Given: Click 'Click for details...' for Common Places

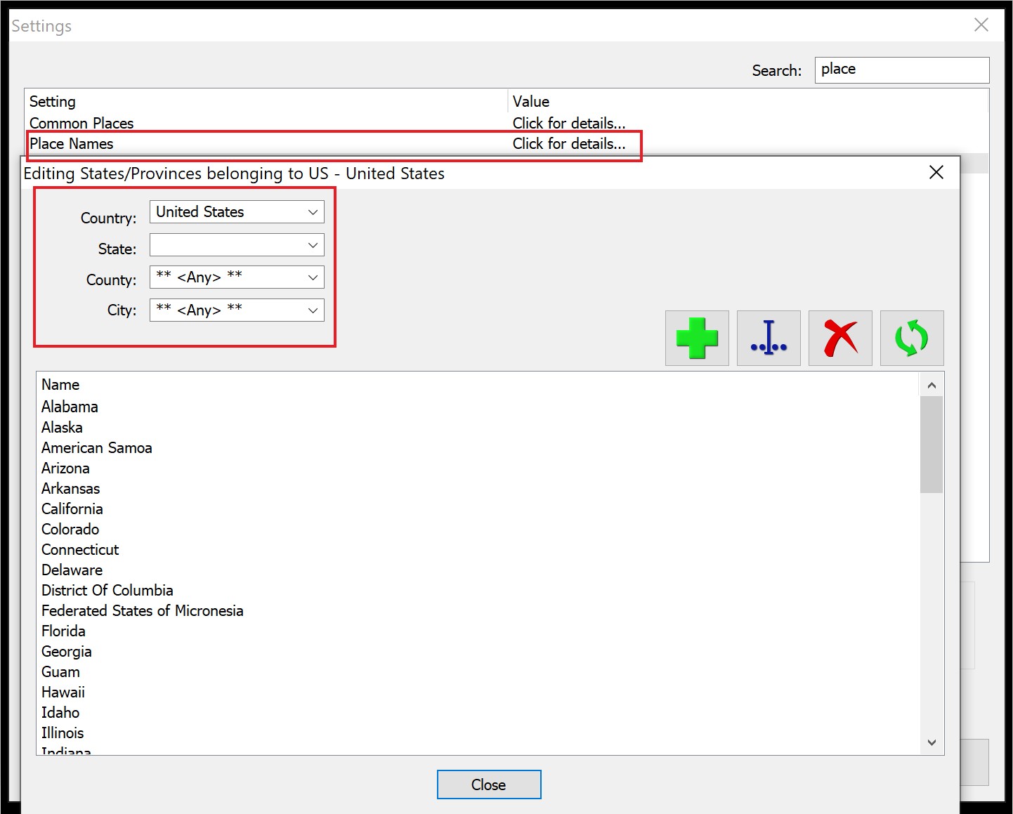Looking at the screenshot, I should (x=569, y=123).
